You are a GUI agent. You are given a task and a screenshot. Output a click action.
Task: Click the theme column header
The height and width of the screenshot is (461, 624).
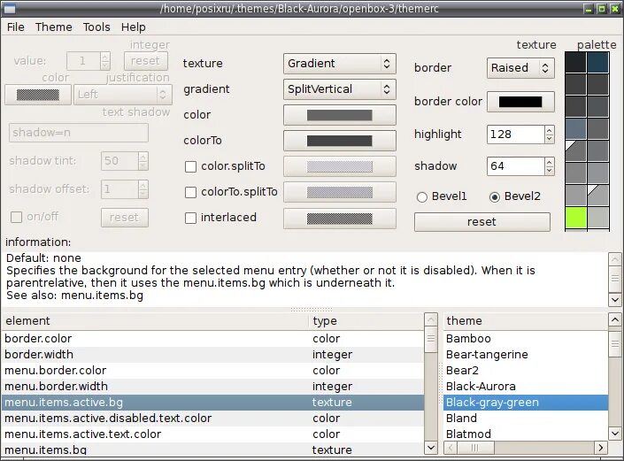tap(526, 321)
